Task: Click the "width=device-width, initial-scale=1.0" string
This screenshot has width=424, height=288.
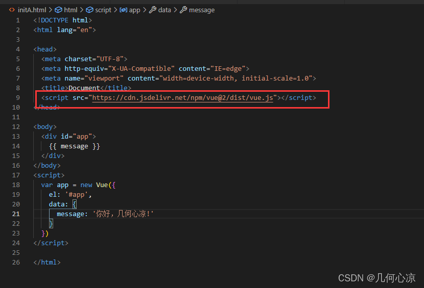Action: click(x=235, y=78)
